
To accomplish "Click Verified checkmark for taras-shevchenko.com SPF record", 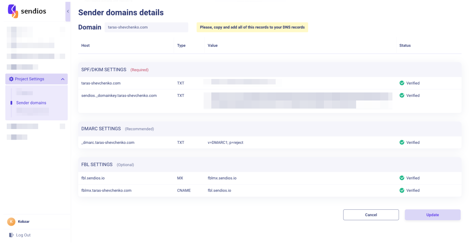I will [402, 83].
